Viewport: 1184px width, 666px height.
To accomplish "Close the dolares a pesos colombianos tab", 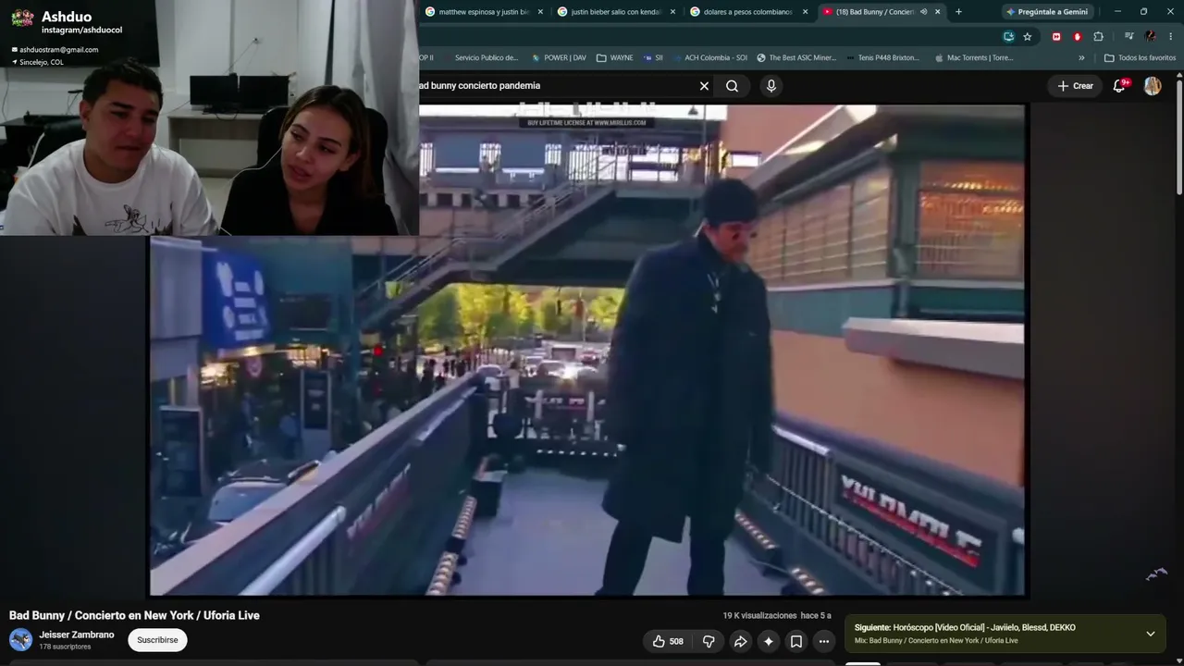I will point(805,12).
